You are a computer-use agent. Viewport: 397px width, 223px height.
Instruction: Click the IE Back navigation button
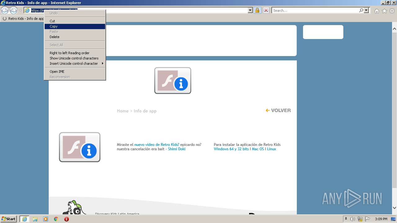point(5,10)
